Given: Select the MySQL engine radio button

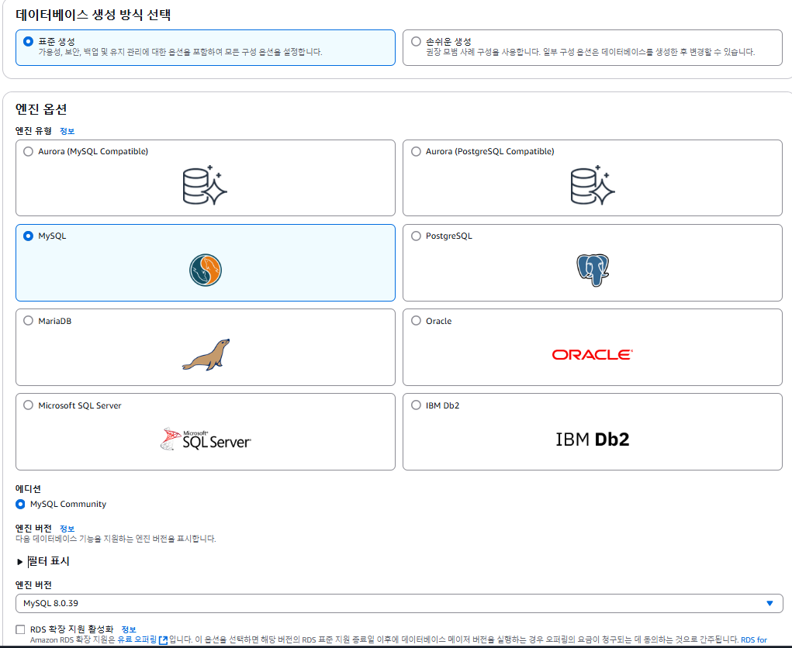Looking at the screenshot, I should [28, 236].
